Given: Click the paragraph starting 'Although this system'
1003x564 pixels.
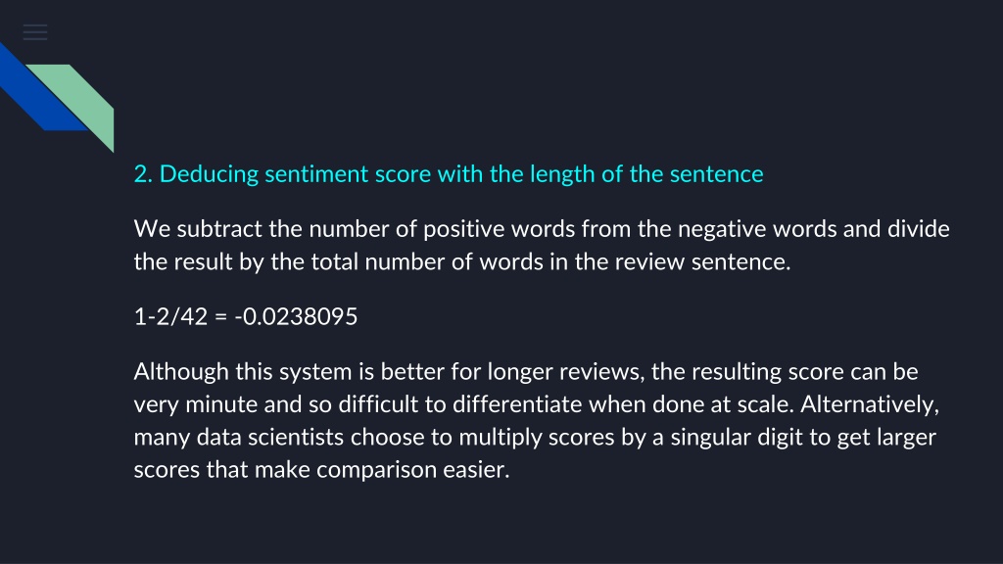Looking at the screenshot, I should point(537,420).
